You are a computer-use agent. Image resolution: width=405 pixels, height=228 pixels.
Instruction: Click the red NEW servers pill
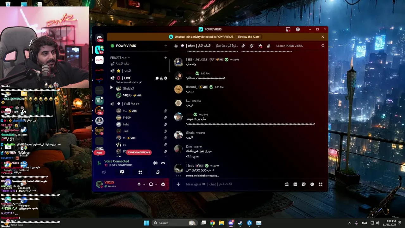click(x=99, y=153)
